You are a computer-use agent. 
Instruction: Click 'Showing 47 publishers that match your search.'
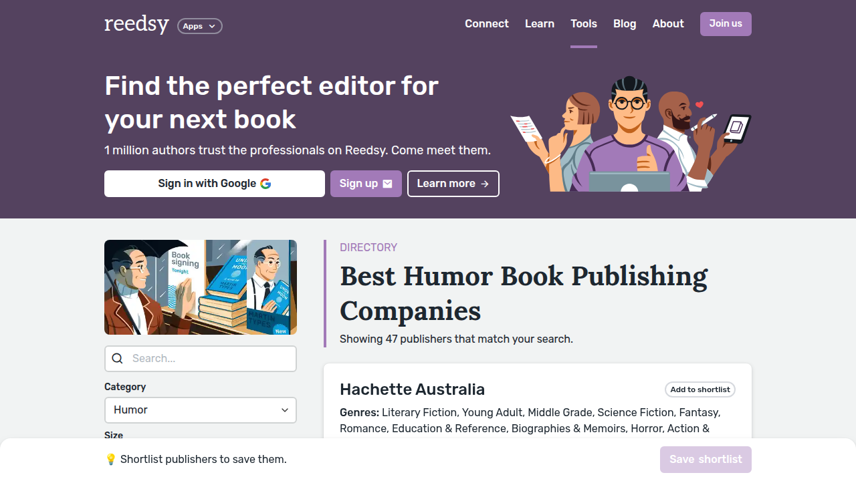point(456,339)
